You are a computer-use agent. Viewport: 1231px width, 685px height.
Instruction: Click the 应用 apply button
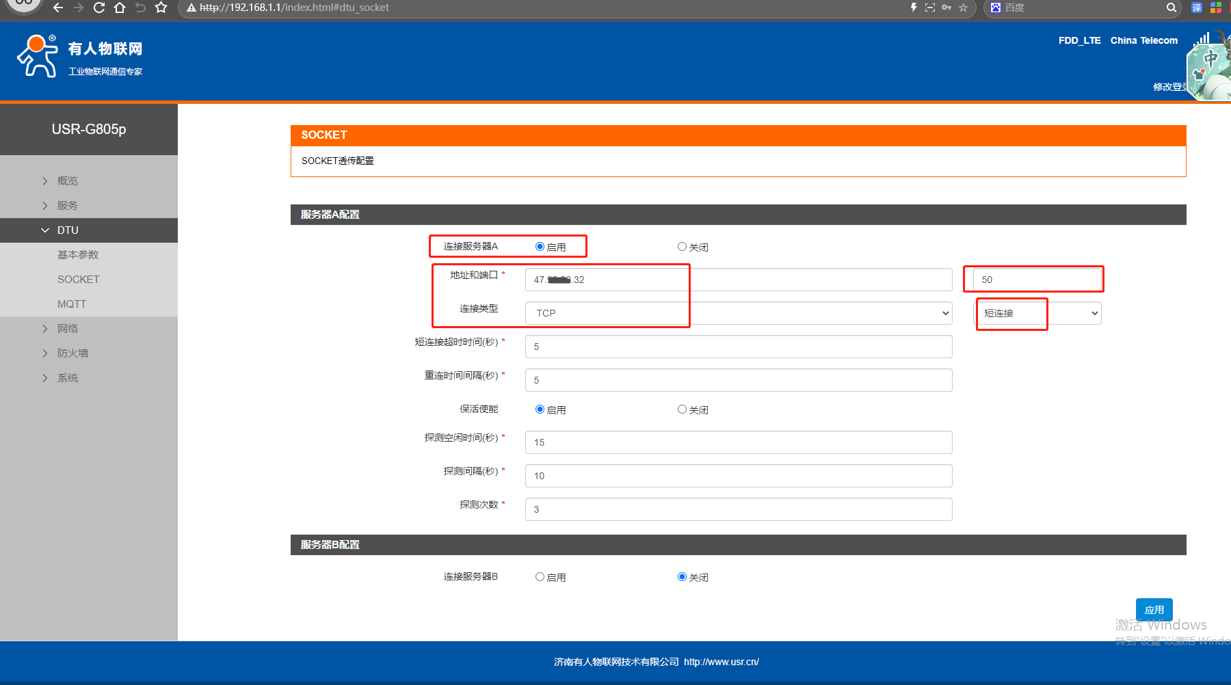[1154, 610]
